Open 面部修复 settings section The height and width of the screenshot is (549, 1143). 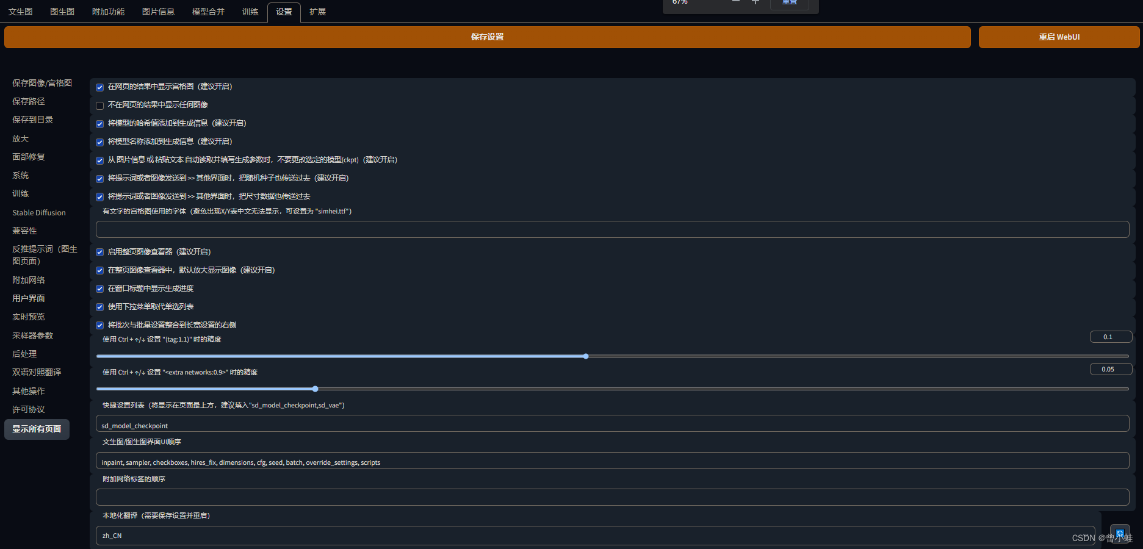(29, 157)
